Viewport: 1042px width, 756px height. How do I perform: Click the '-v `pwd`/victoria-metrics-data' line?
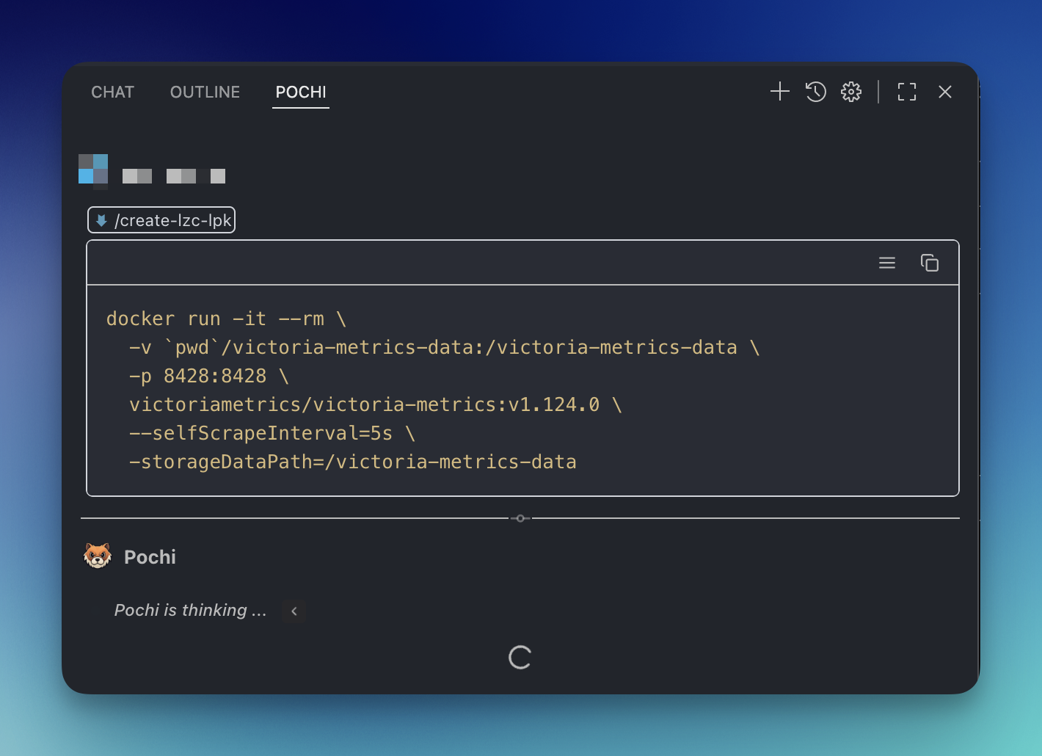pyautogui.click(x=444, y=347)
